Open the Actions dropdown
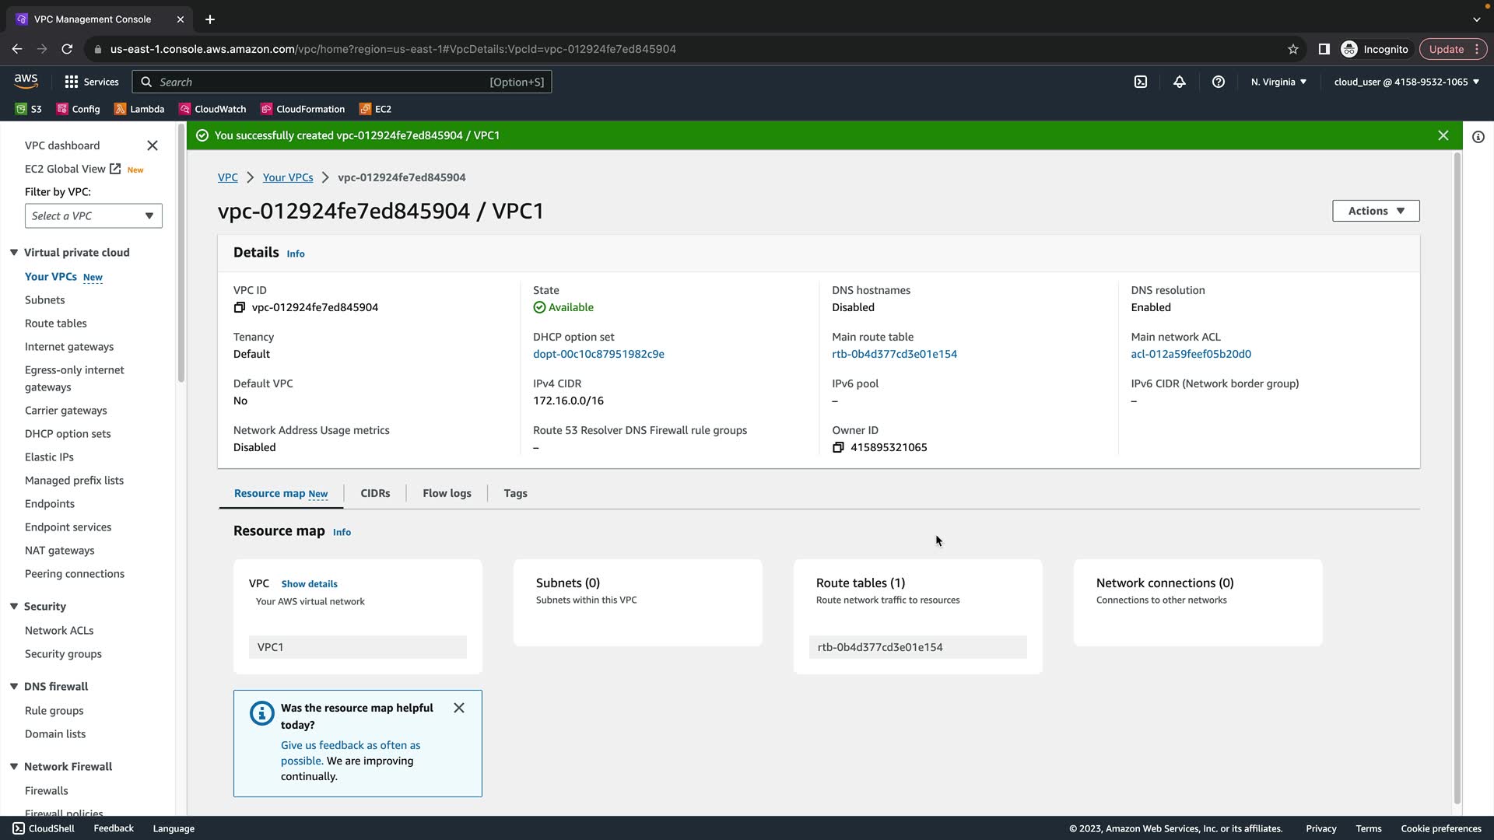 tap(1376, 211)
